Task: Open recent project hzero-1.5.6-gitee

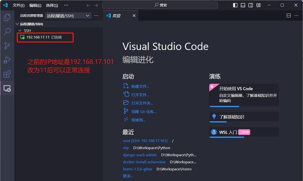Action: coord(137,169)
